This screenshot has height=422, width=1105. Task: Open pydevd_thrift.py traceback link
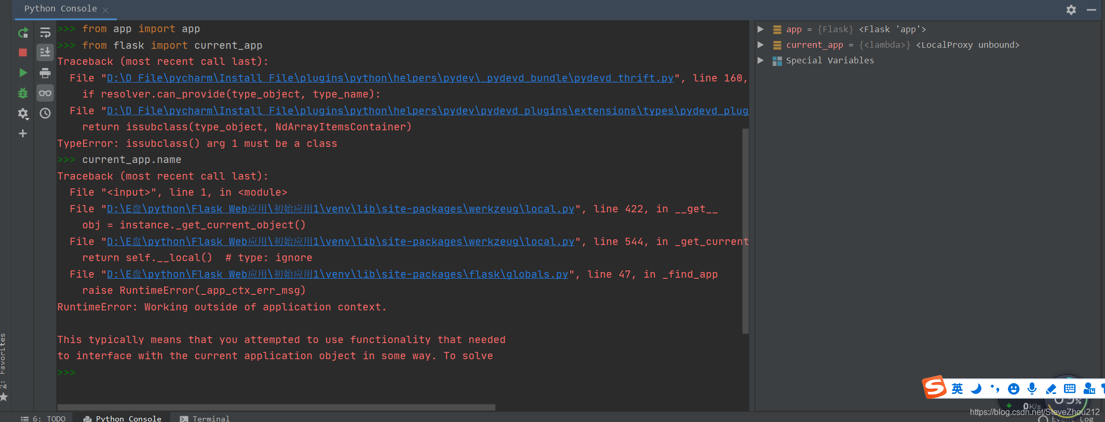(x=390, y=78)
